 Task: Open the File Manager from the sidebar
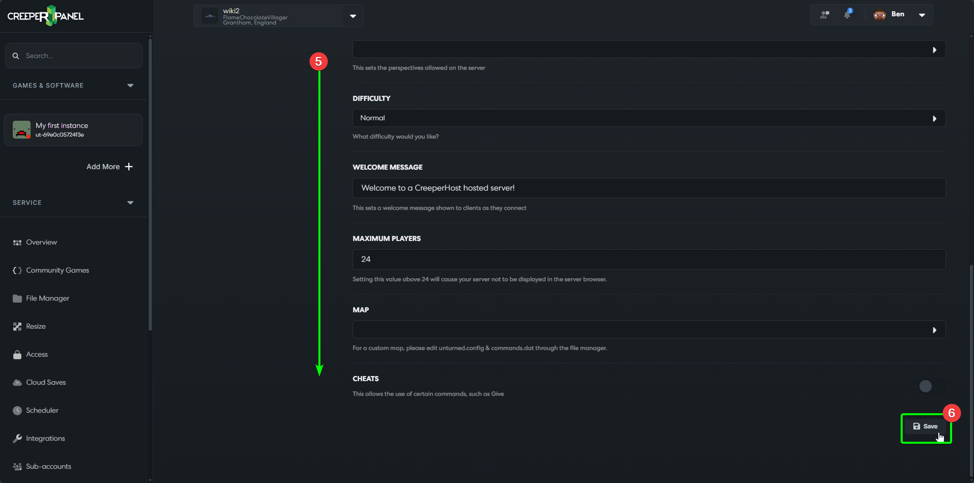(x=47, y=298)
